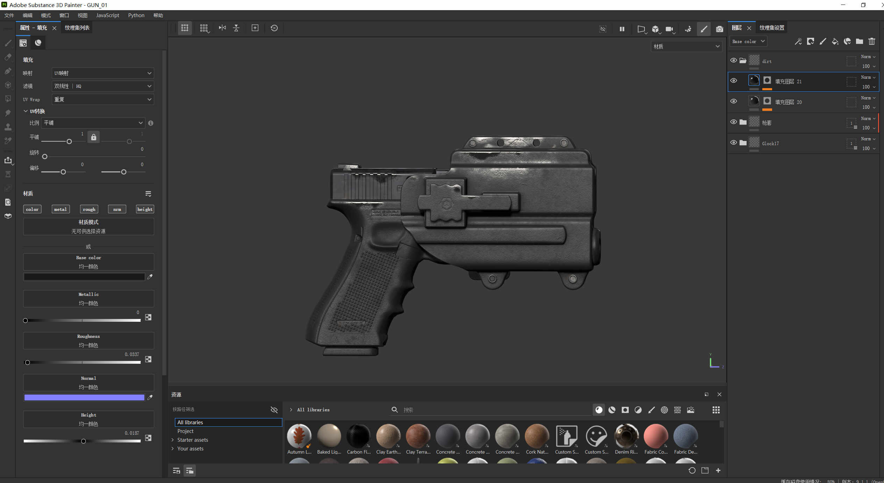This screenshot has width=884, height=483.
Task: Click the camera screenshot icon in viewport toolbar
Action: click(719, 29)
